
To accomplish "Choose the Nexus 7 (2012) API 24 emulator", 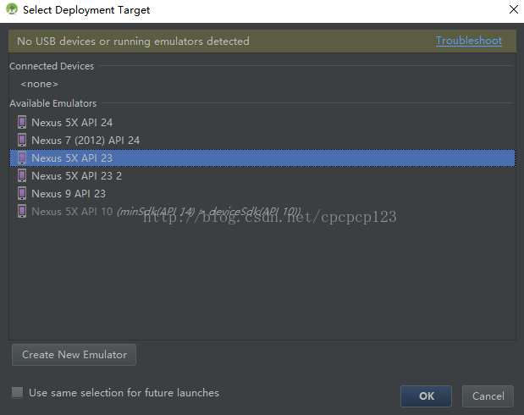I will 262,140.
